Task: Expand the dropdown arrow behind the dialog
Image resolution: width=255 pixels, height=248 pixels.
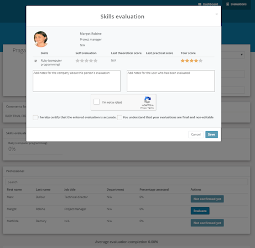Action: 242,55
